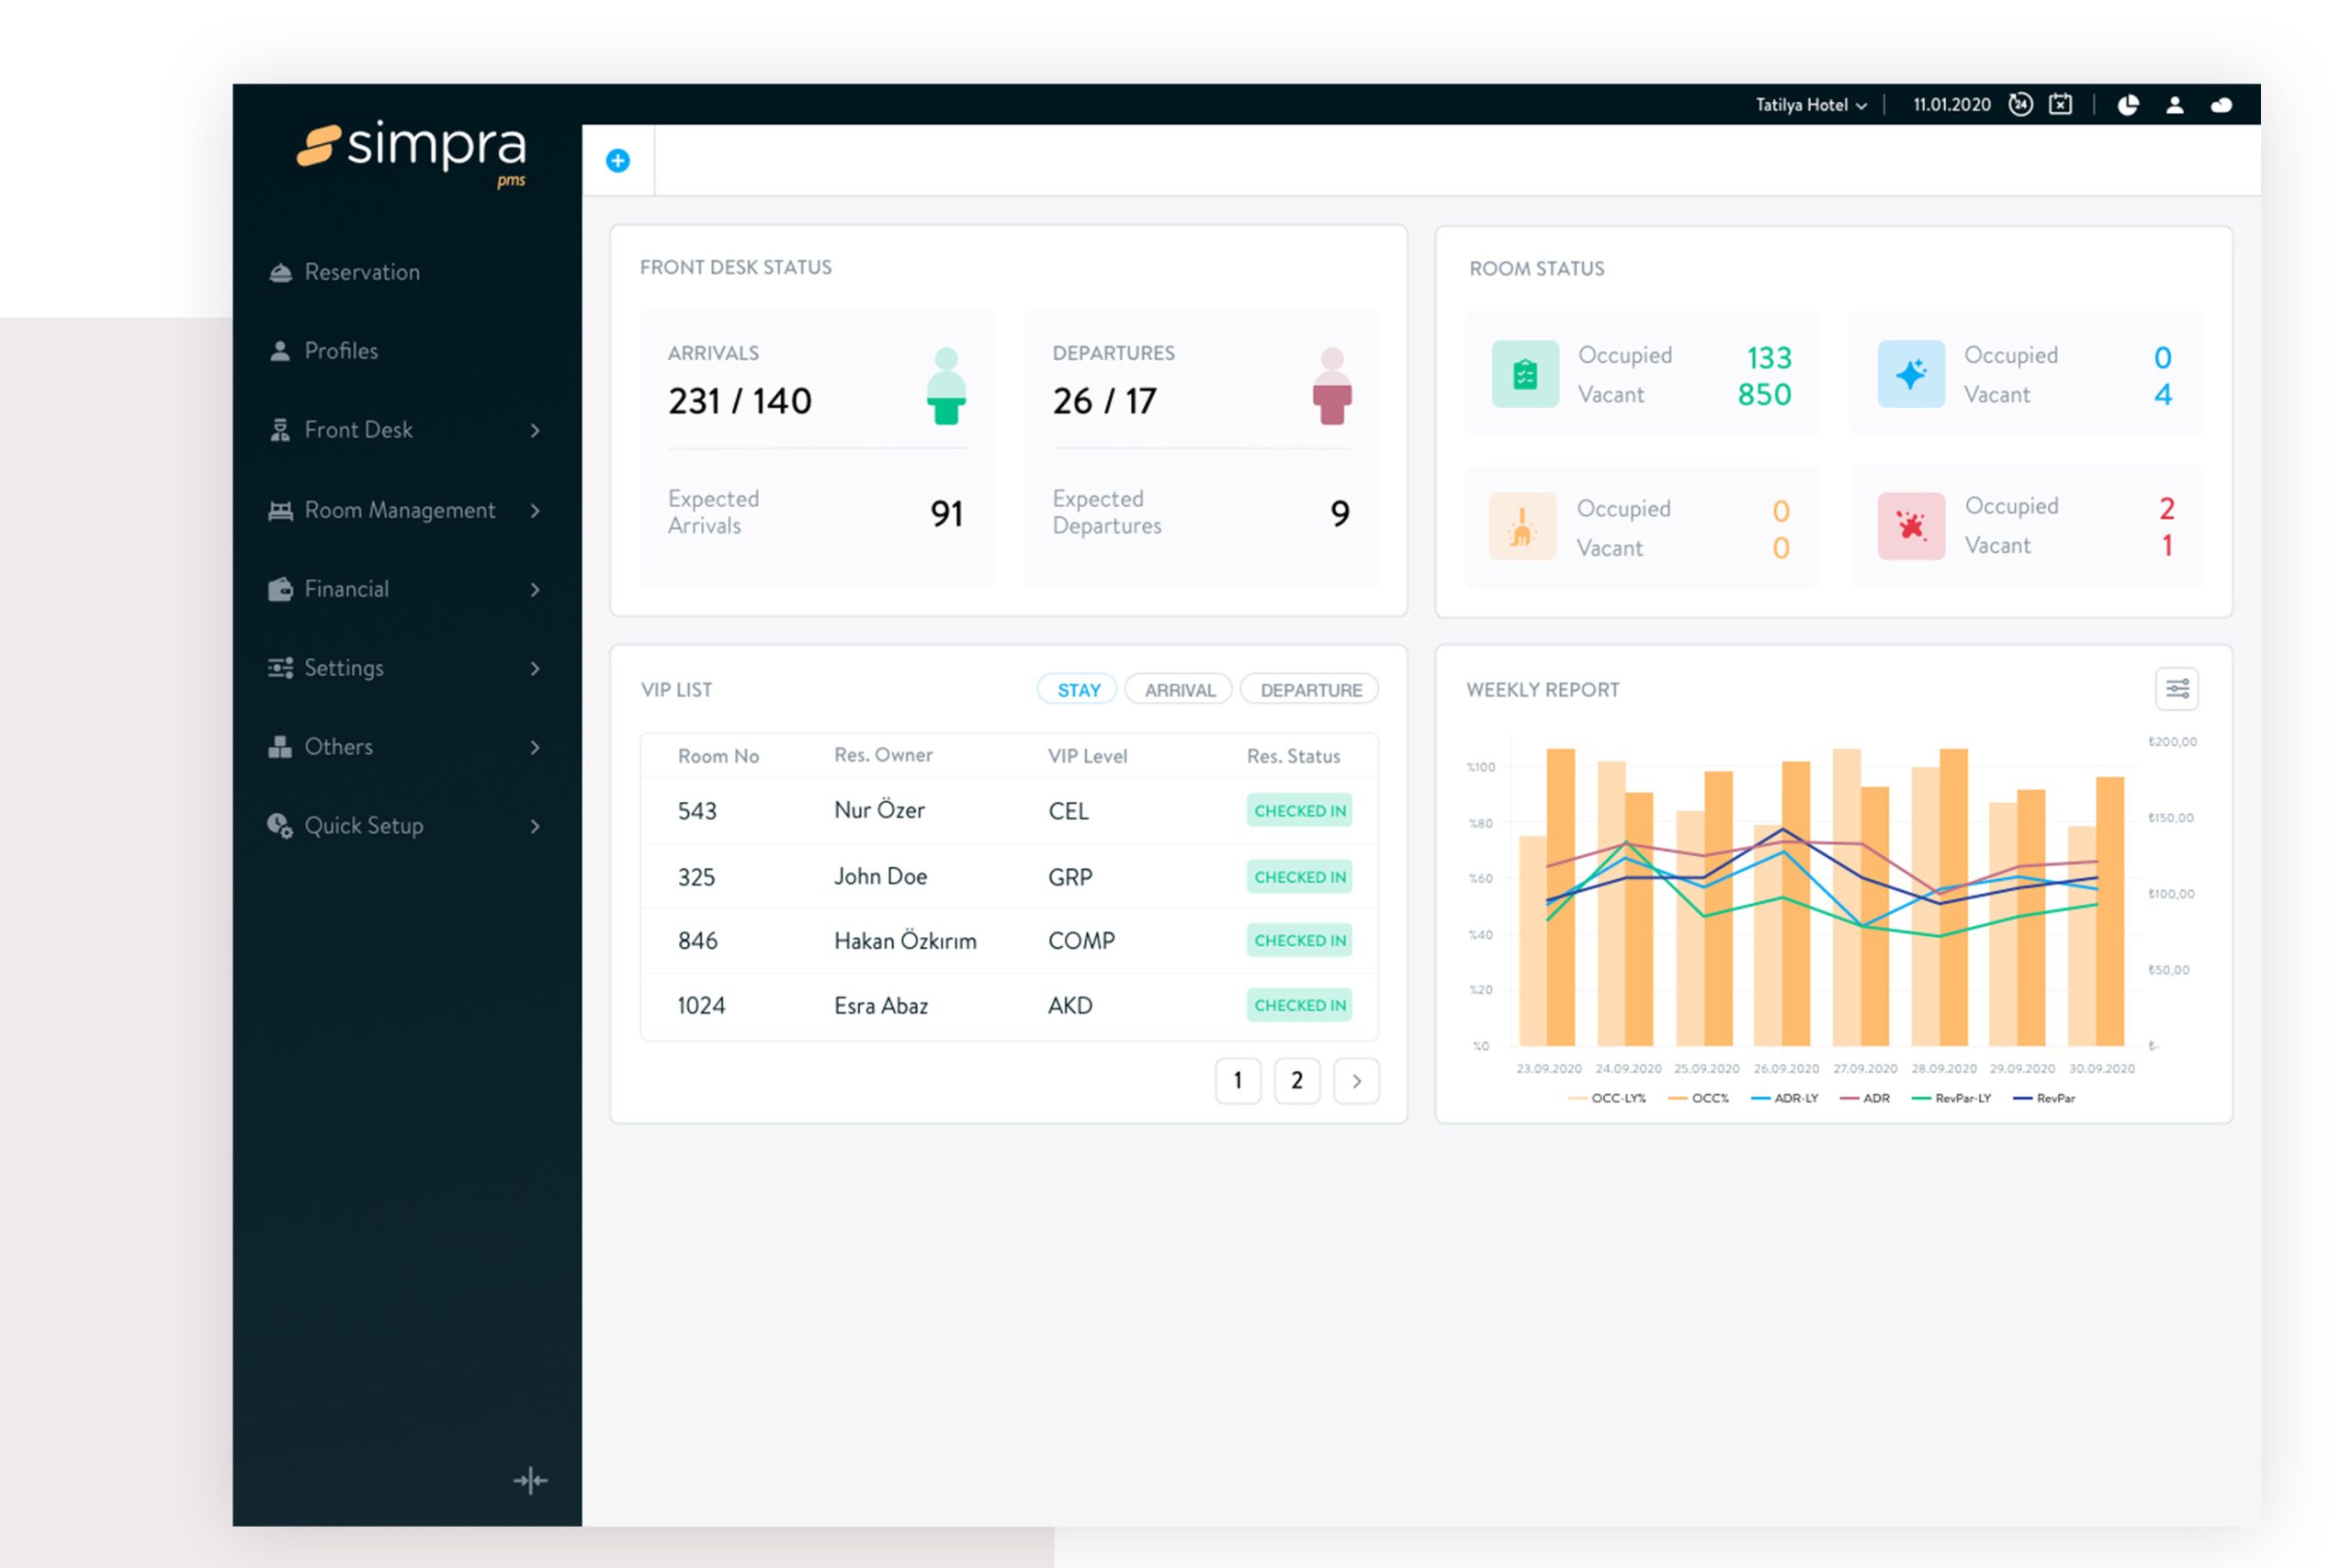
Task: Click the blue plus add-tab icon
Action: [x=618, y=161]
